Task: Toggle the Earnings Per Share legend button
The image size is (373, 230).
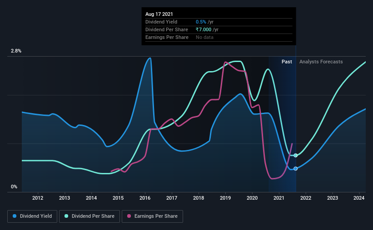Action: tap(152, 216)
